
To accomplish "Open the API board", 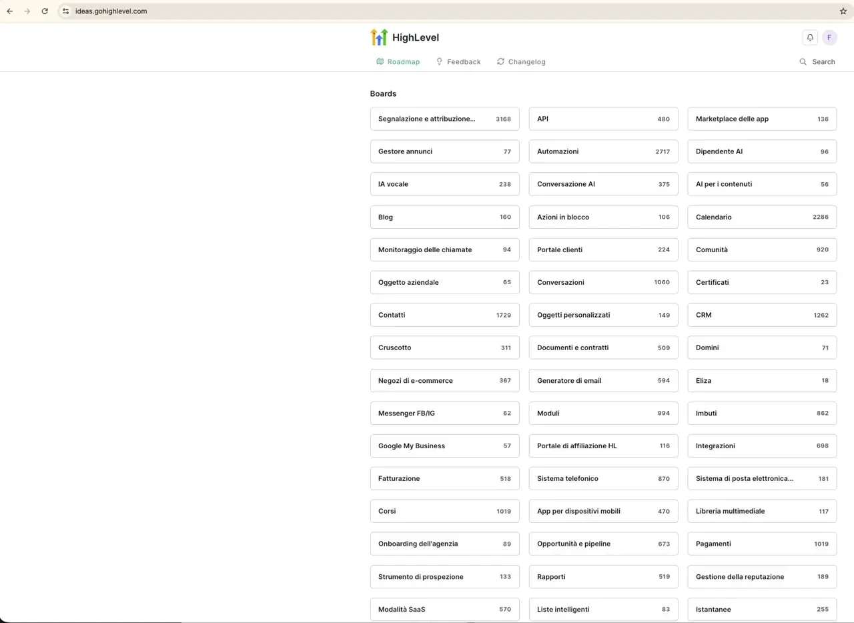I will (603, 119).
